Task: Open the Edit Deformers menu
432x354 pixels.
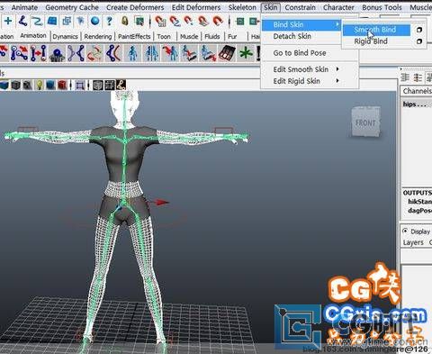Action: (x=196, y=7)
